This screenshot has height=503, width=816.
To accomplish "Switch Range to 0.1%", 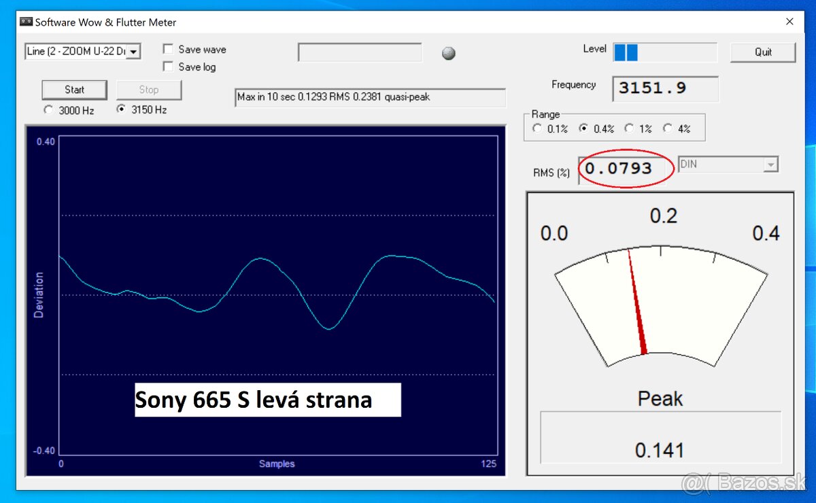I will [x=538, y=128].
